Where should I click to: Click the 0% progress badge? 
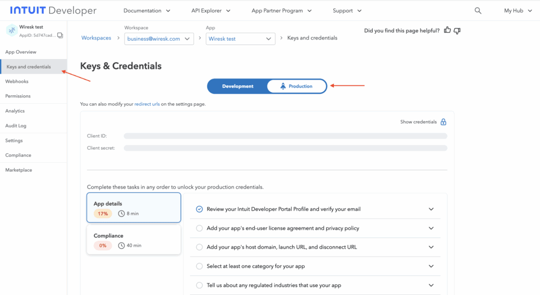click(103, 245)
